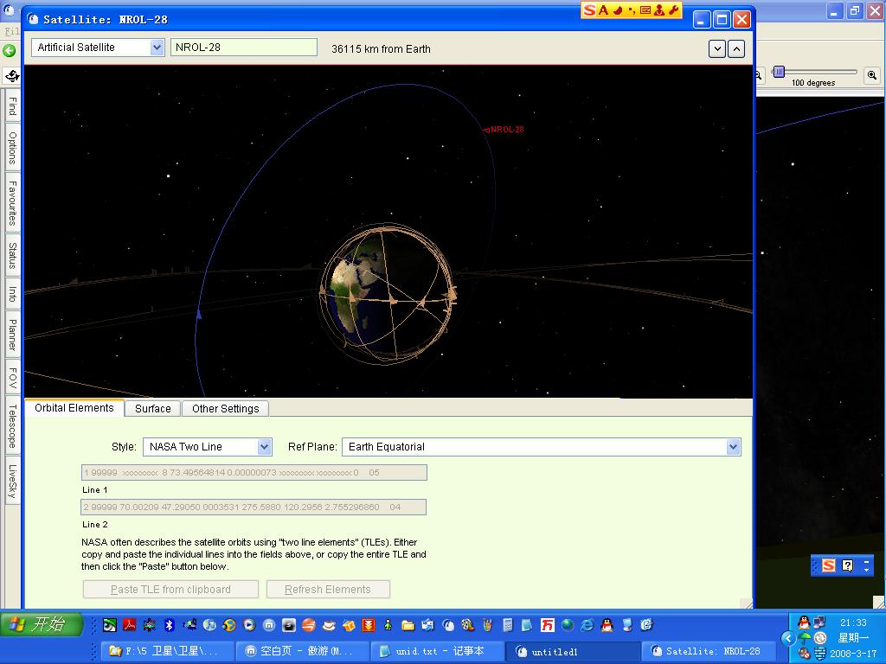Launch the QQ penguin from quick launch
This screenshot has width=886, height=664.
(x=607, y=625)
